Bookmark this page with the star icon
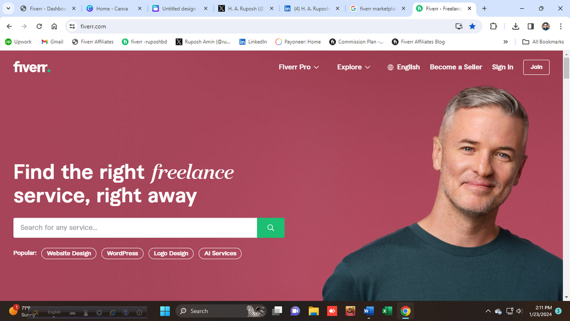 (472, 26)
